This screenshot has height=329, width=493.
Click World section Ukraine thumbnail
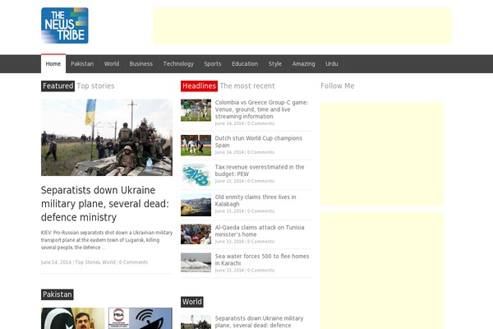[x=196, y=322]
